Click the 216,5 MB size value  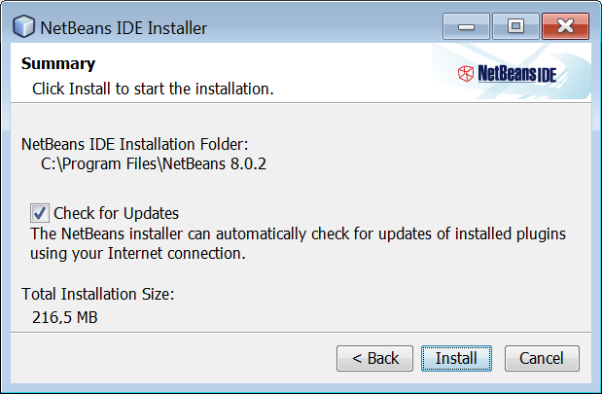[65, 317]
